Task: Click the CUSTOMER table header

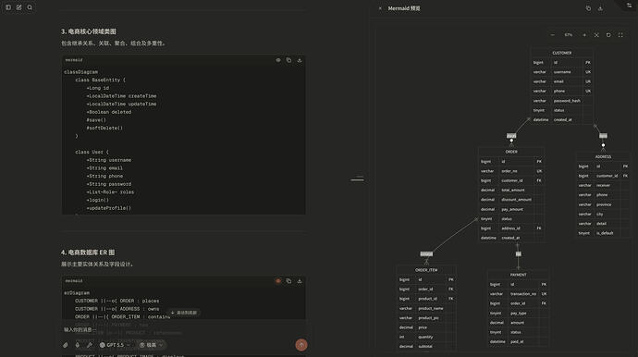Action: click(x=562, y=53)
